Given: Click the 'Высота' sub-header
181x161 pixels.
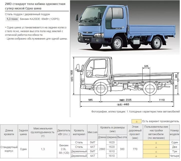Looking at the screenshot, I should (122, 137).
